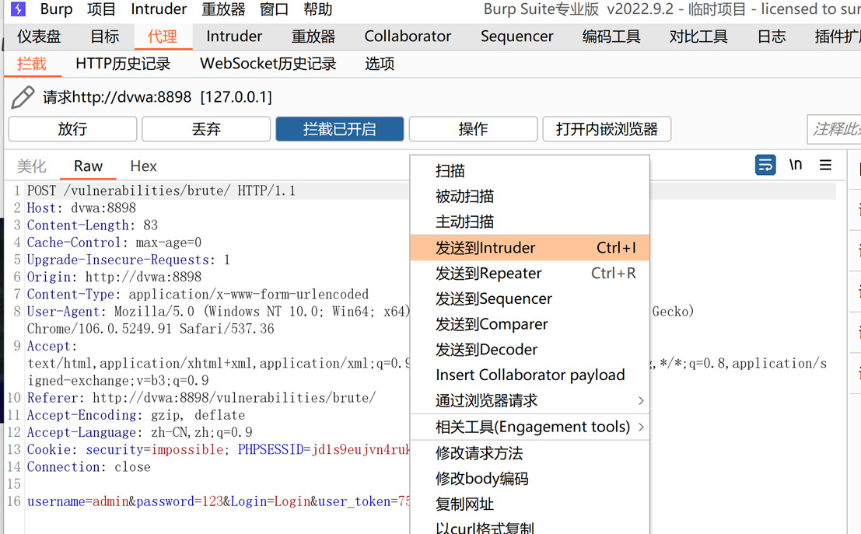
Task: Select 发送到Sequencer in context menu
Action: [530, 298]
